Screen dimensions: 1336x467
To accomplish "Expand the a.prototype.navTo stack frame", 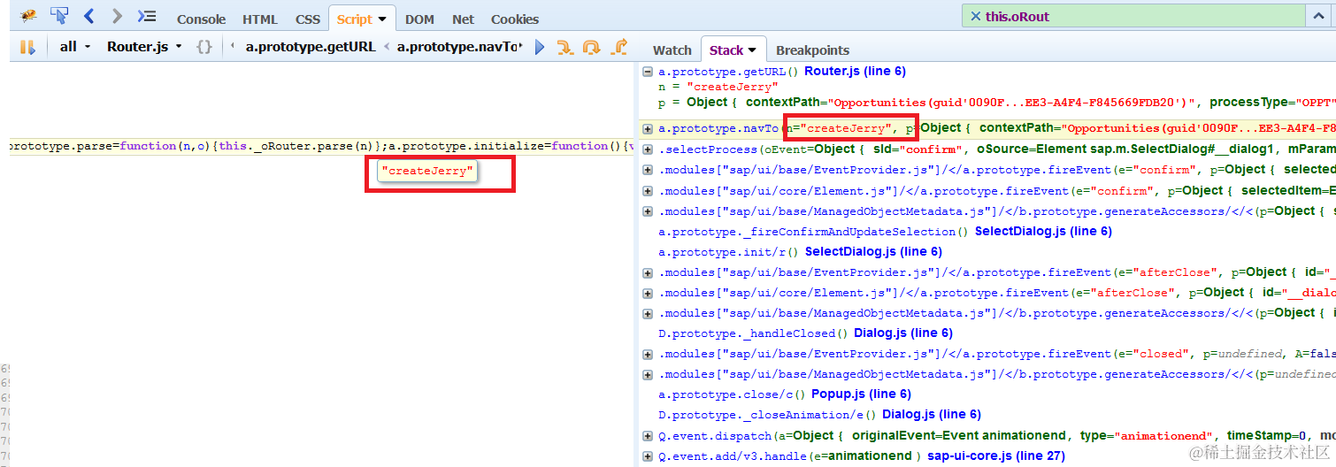I will click(648, 128).
